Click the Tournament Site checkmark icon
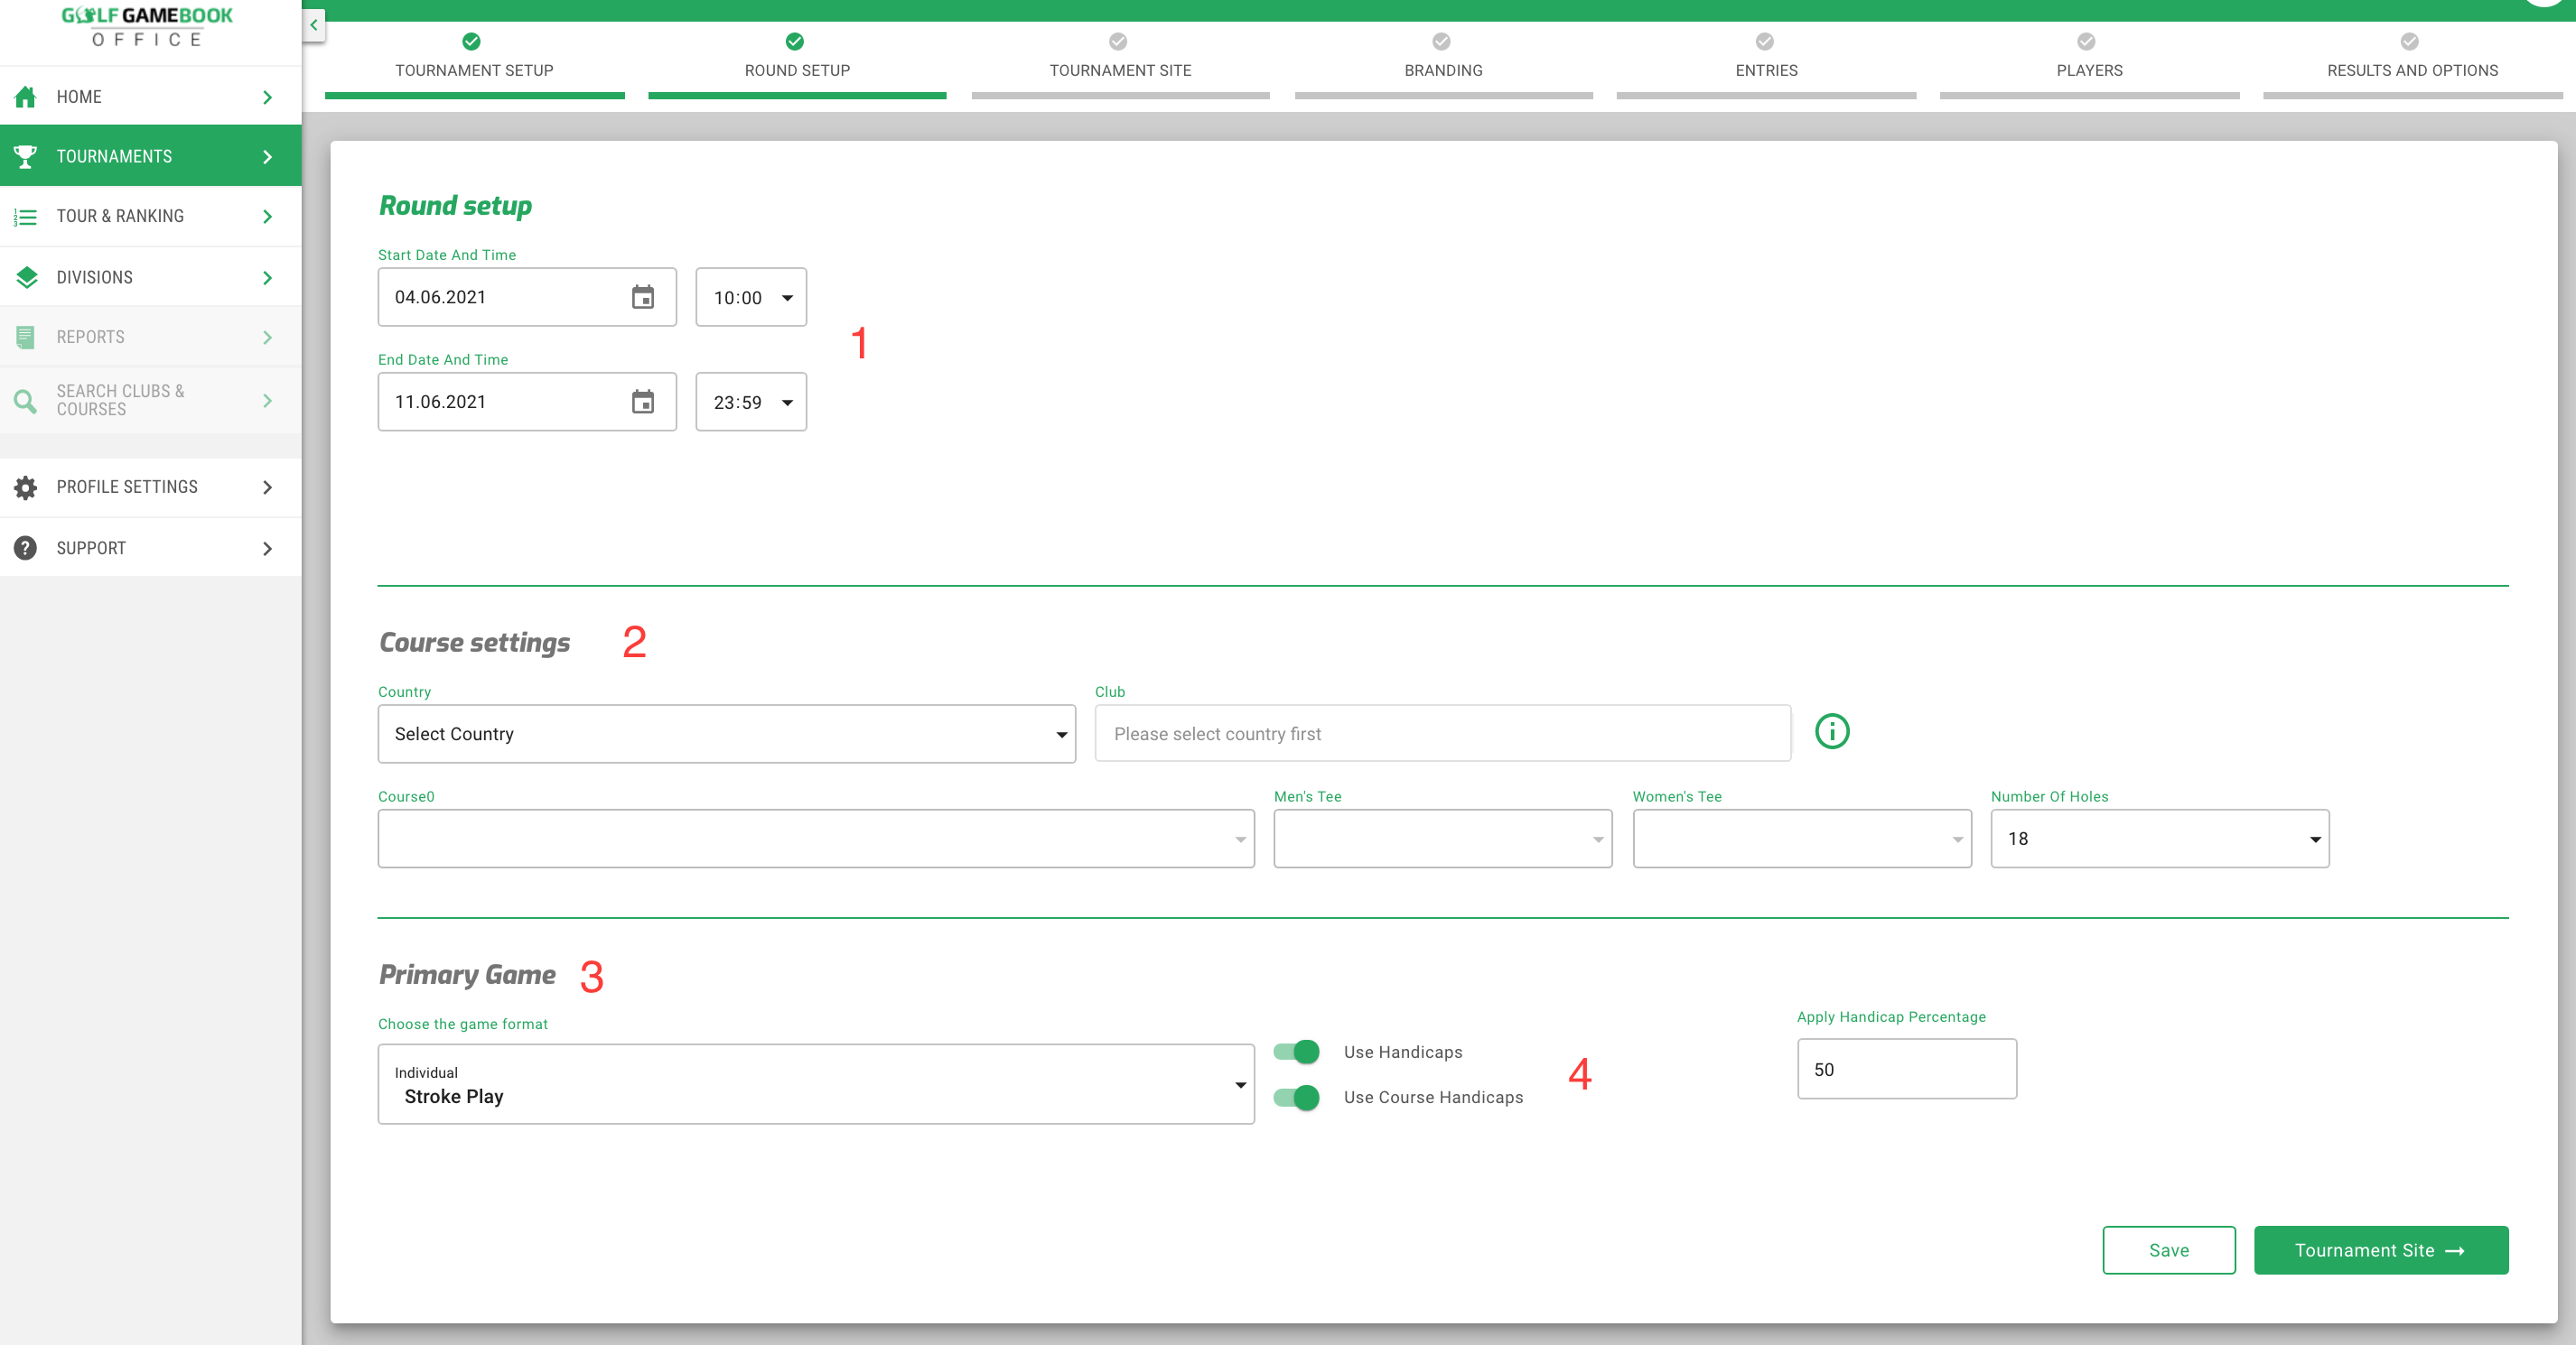 (x=1118, y=41)
